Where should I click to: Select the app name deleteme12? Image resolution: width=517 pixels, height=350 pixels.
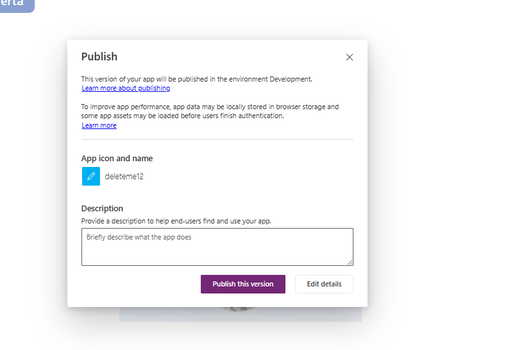(x=124, y=177)
